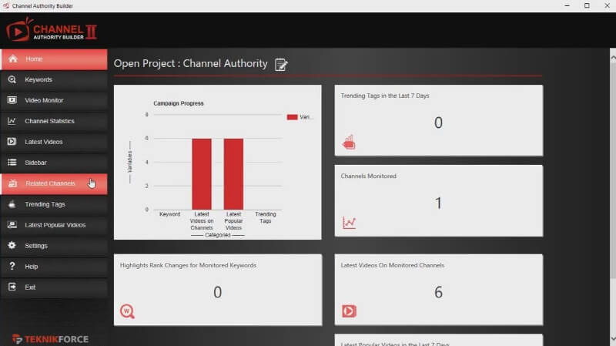Click the red hand icon in Trending Tags card
The image size is (616, 346).
click(x=349, y=142)
